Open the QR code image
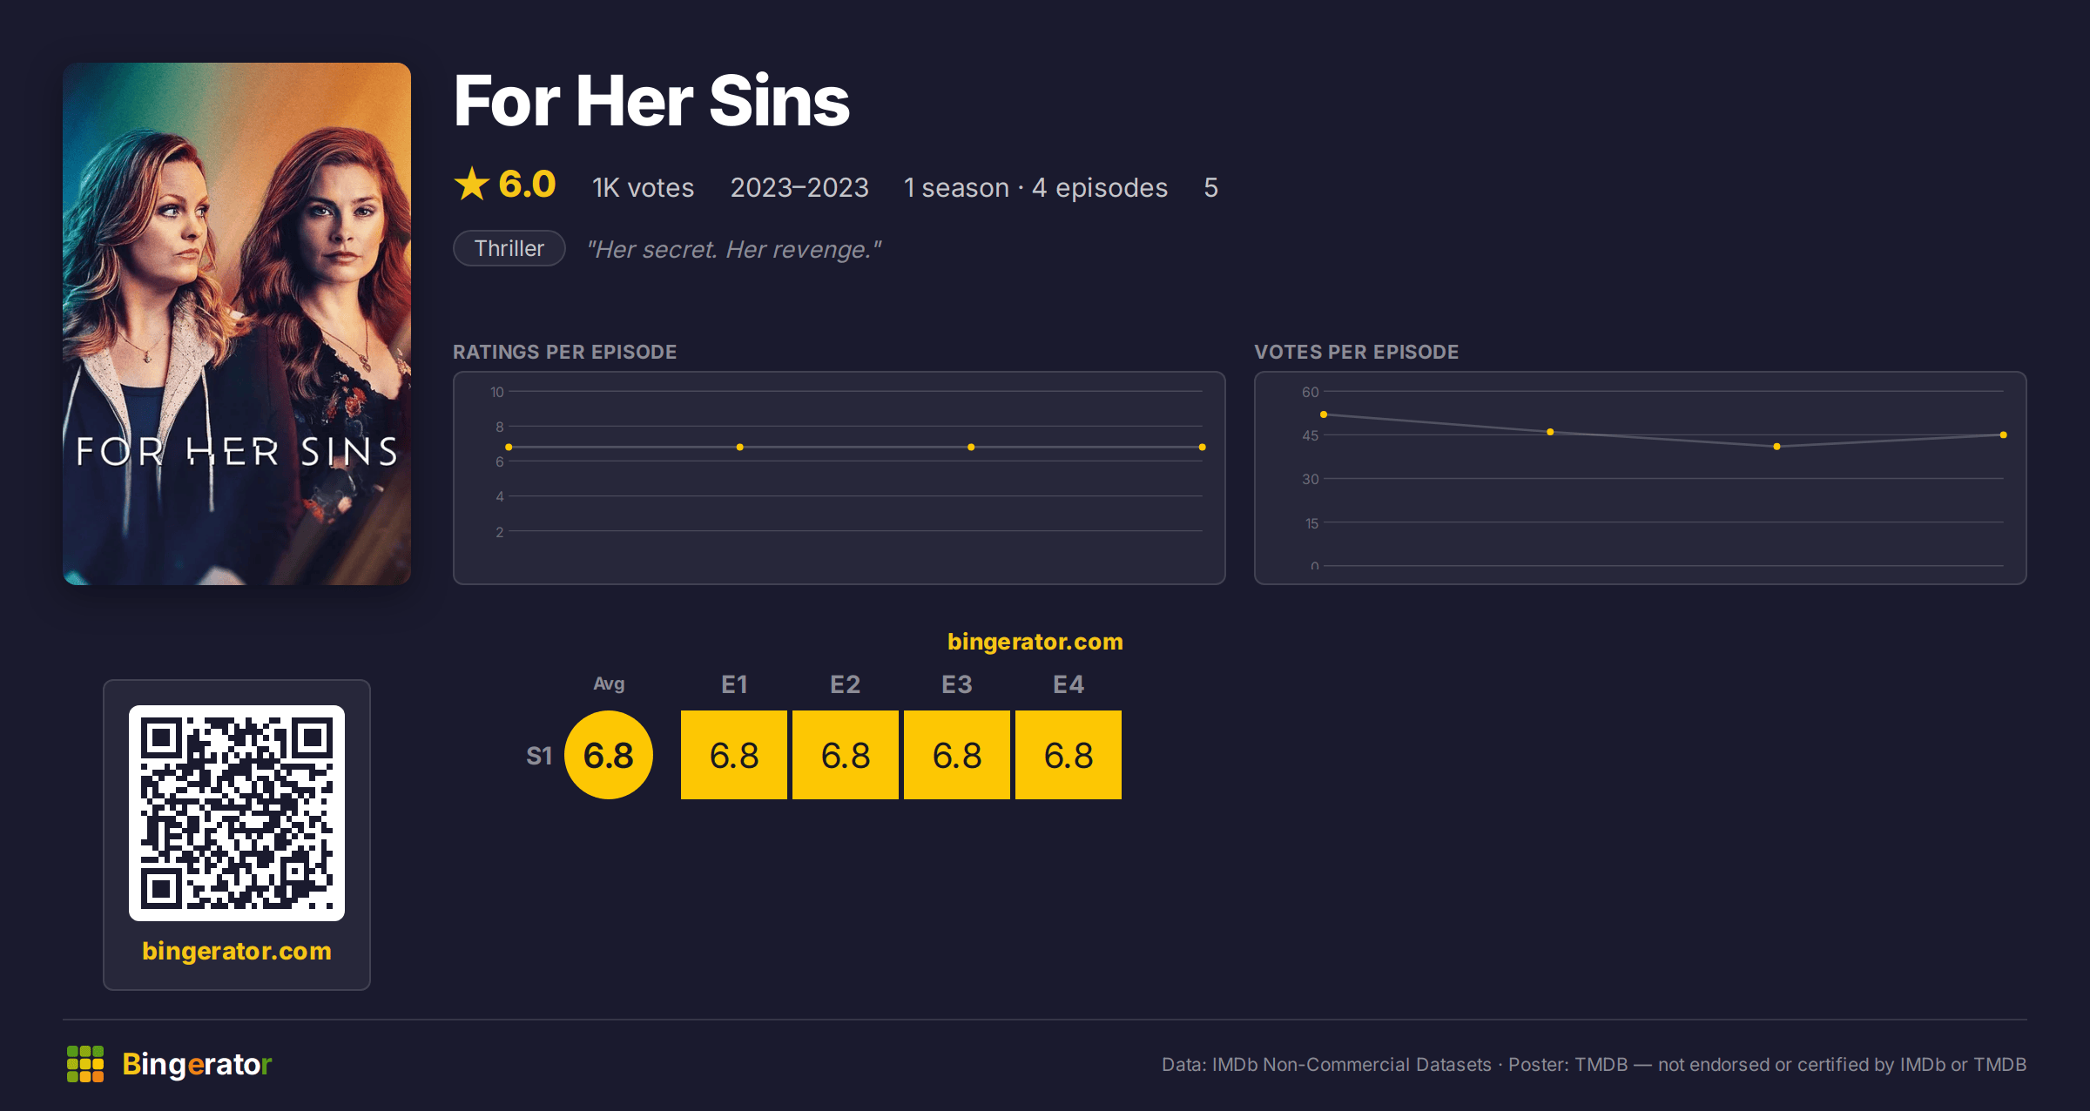The width and height of the screenshot is (2090, 1111). [x=237, y=813]
